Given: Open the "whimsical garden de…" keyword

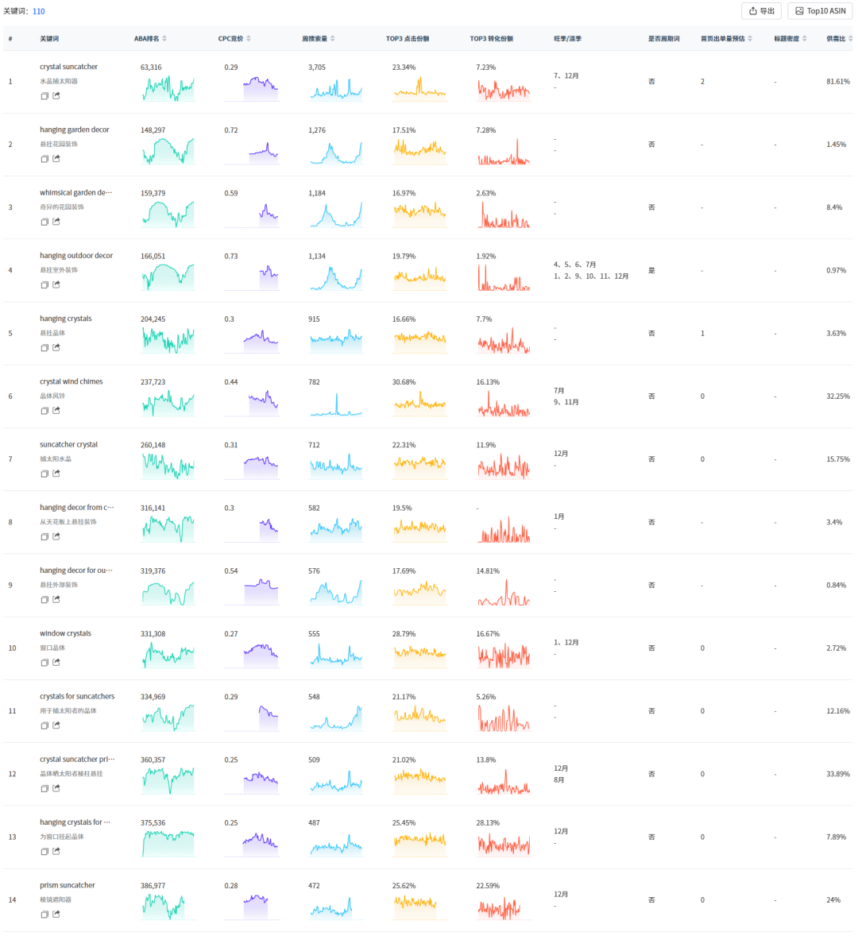Looking at the screenshot, I should click(75, 193).
